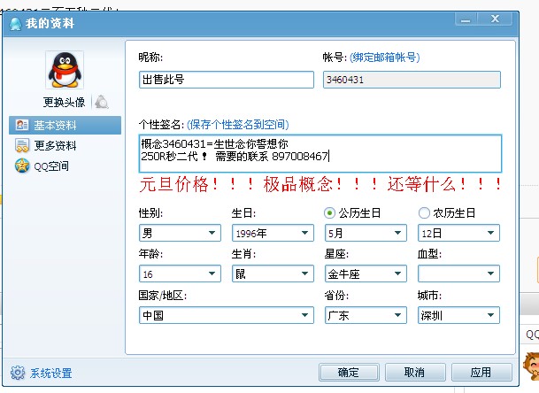
Task: Click the 昵称 nickname field
Action: [x=227, y=80]
